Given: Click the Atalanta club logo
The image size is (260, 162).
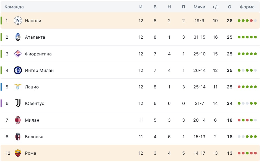Looking at the screenshot, I should pyautogui.click(x=18, y=37).
